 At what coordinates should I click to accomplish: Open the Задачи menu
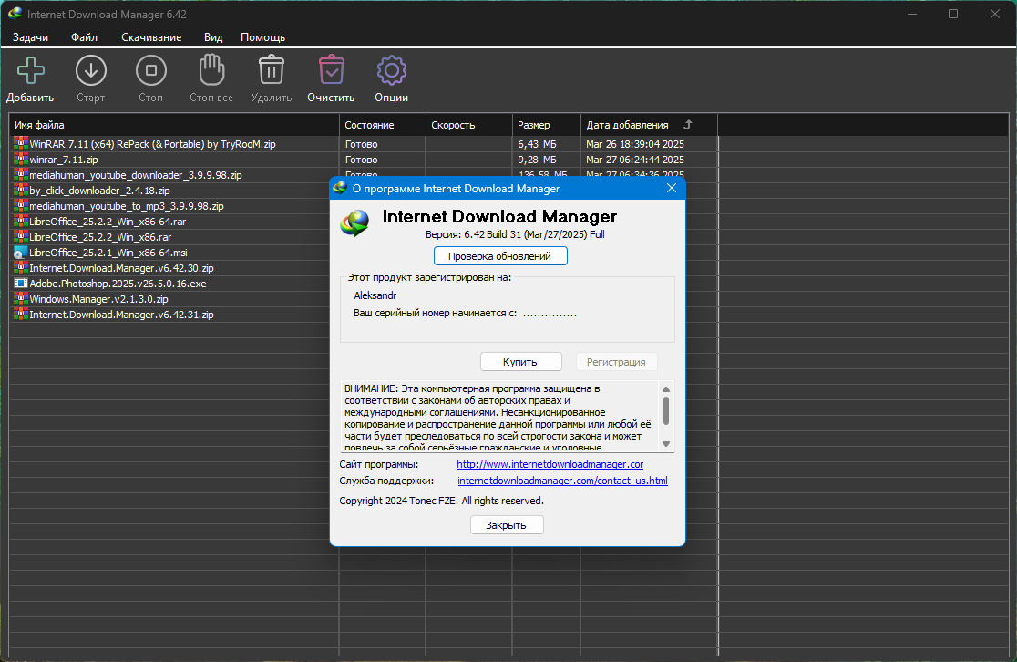coord(30,37)
